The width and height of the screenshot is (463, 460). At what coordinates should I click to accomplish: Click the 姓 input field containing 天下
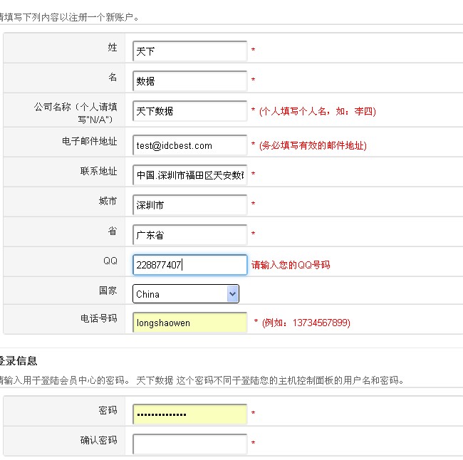pyautogui.click(x=189, y=51)
